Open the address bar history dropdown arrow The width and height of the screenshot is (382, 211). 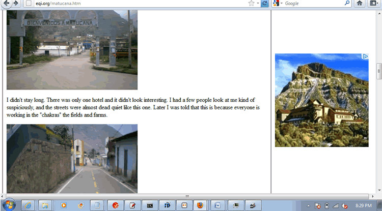[258, 3]
